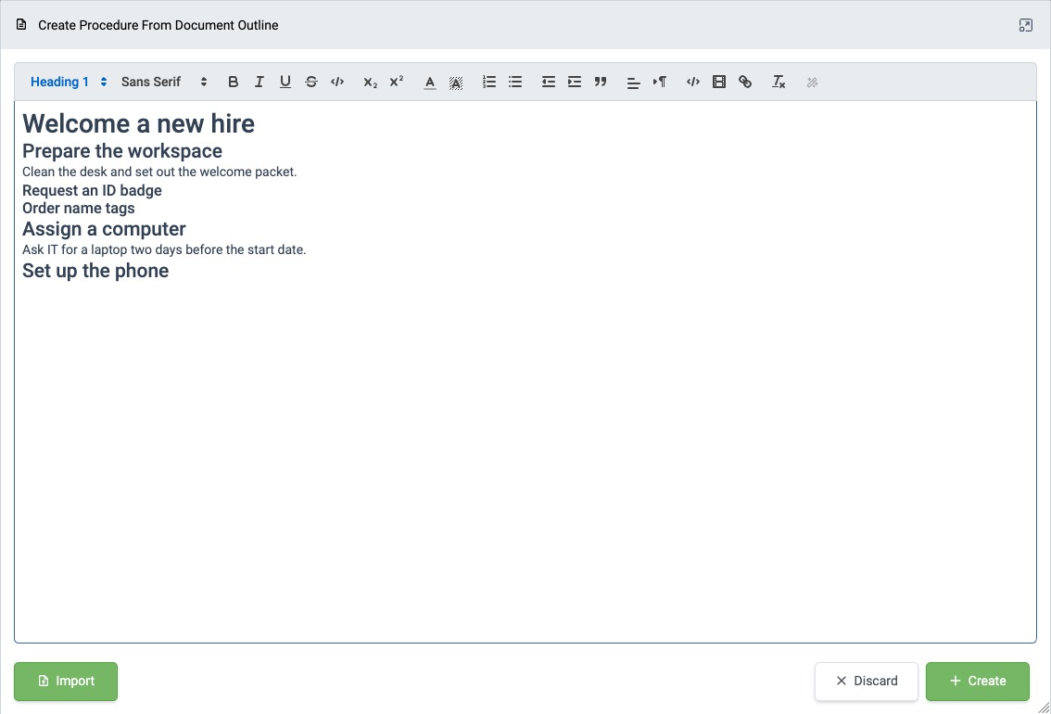Click the 'Clean the desk' paragraph
Viewport: 1051px width, 714px height.
pyautogui.click(x=159, y=172)
